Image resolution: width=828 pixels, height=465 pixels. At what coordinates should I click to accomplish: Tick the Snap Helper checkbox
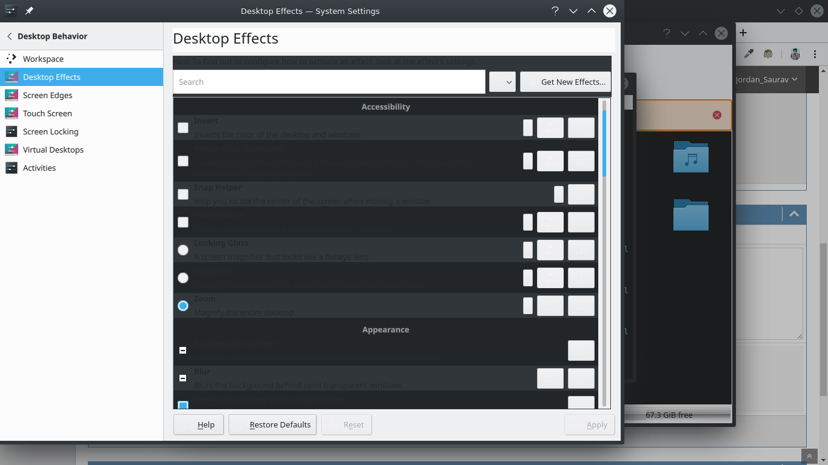pos(183,194)
